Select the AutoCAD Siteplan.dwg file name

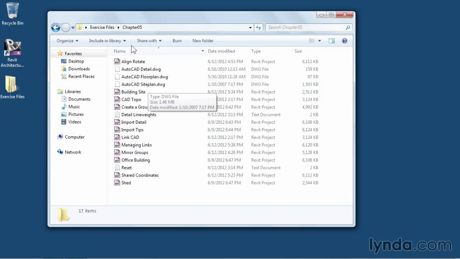pyautogui.click(x=143, y=84)
